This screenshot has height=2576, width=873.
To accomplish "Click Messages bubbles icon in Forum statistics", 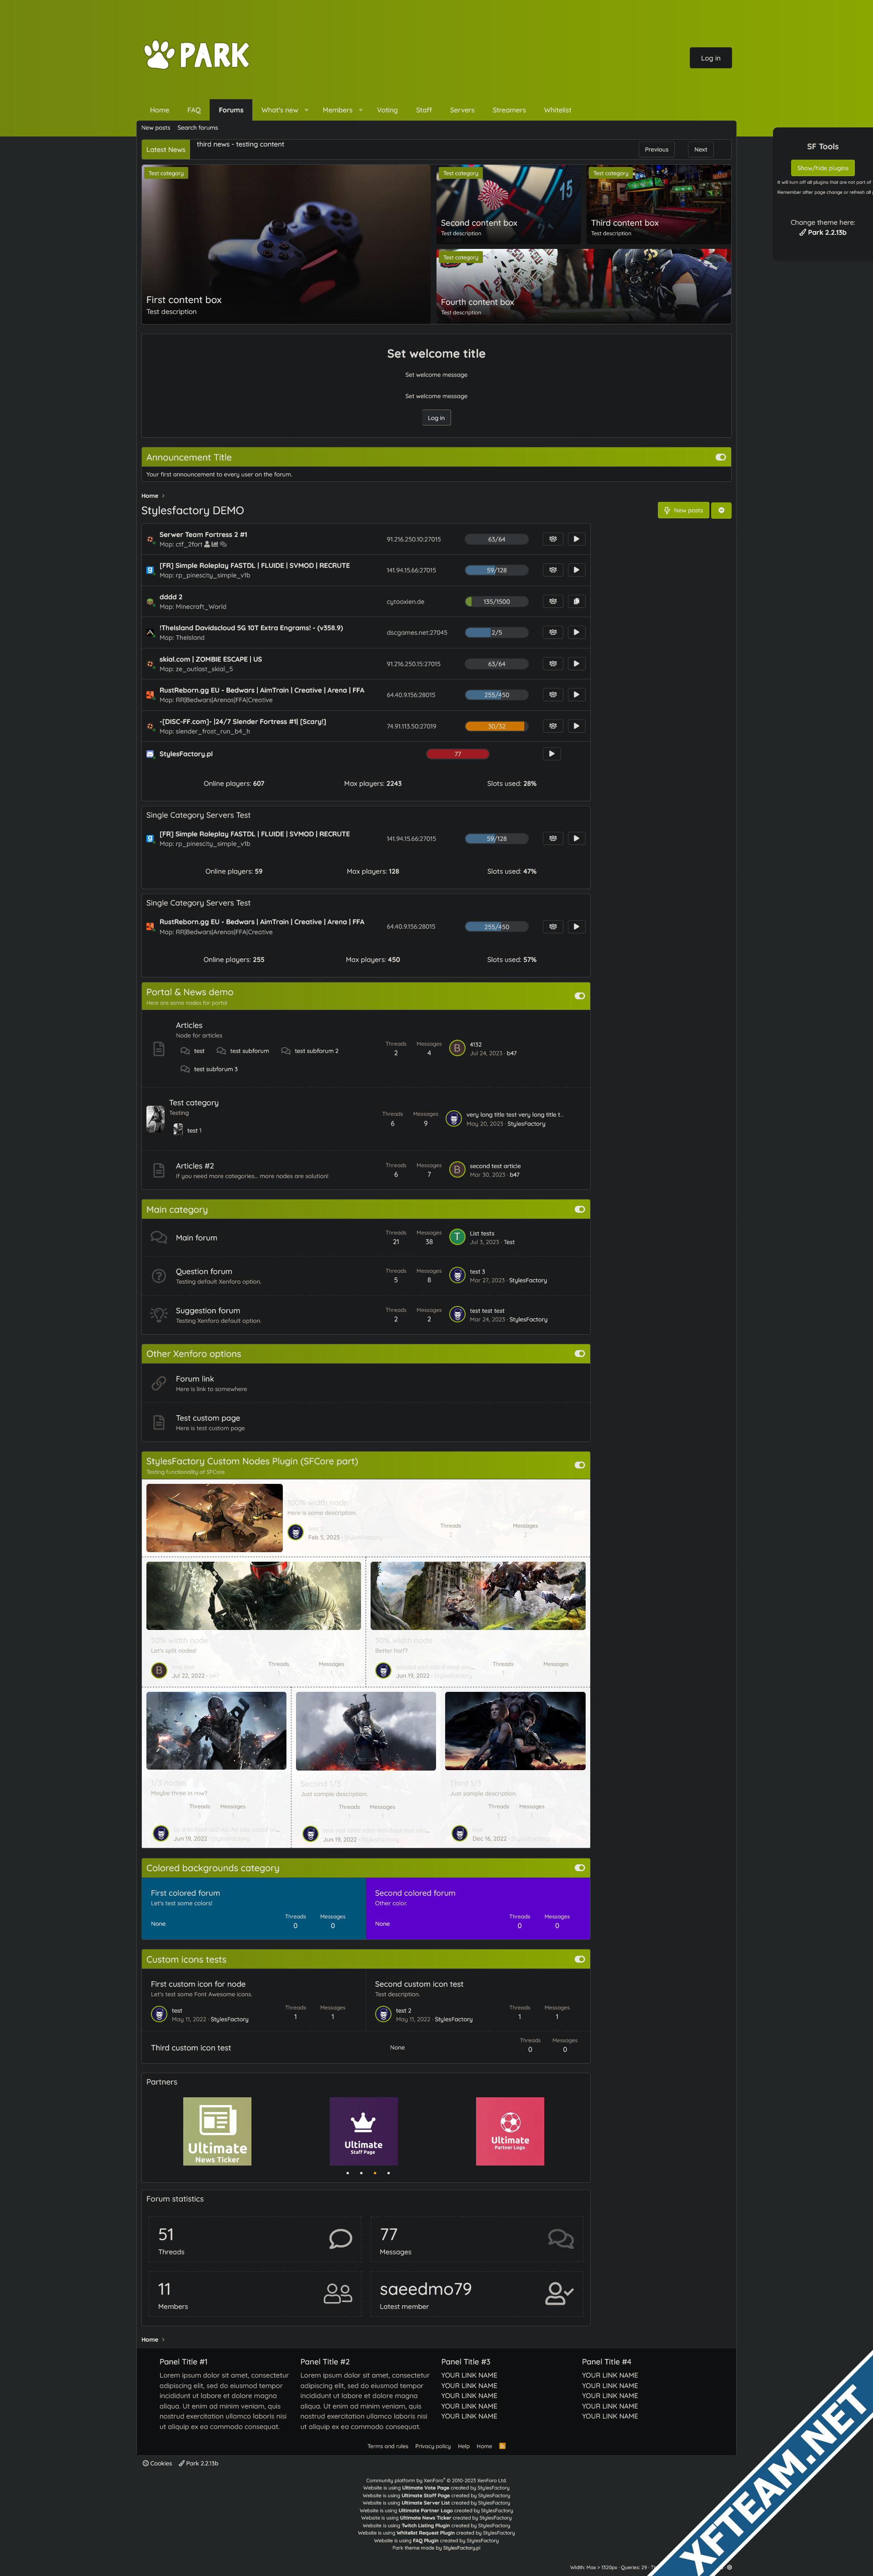I will click(x=560, y=2239).
